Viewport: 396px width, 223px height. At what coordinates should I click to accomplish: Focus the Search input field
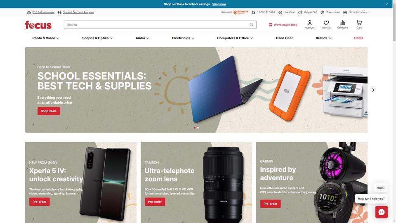[x=157, y=25]
